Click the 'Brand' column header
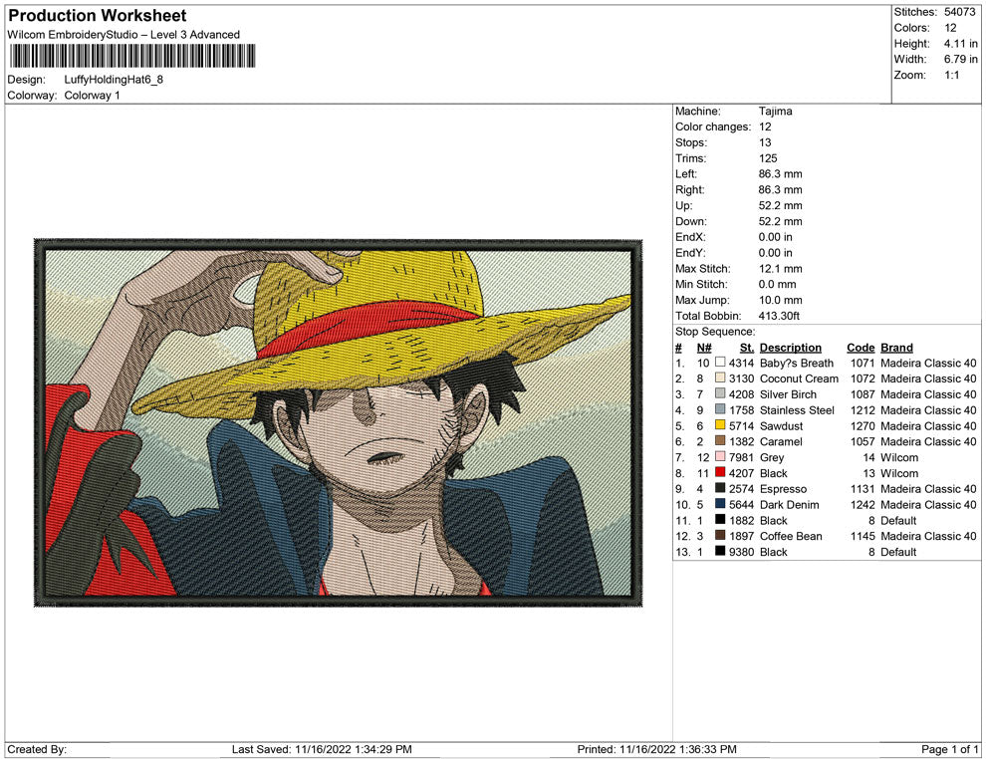The image size is (986, 759). click(x=896, y=347)
